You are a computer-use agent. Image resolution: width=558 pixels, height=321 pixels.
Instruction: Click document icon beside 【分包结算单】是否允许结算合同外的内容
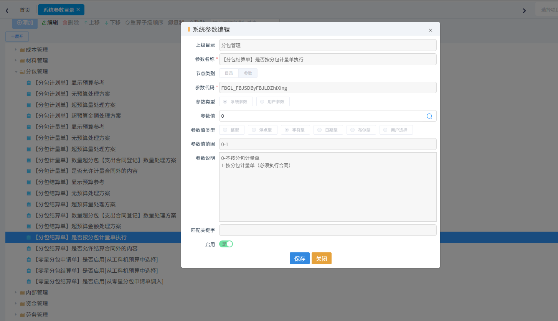(x=29, y=249)
